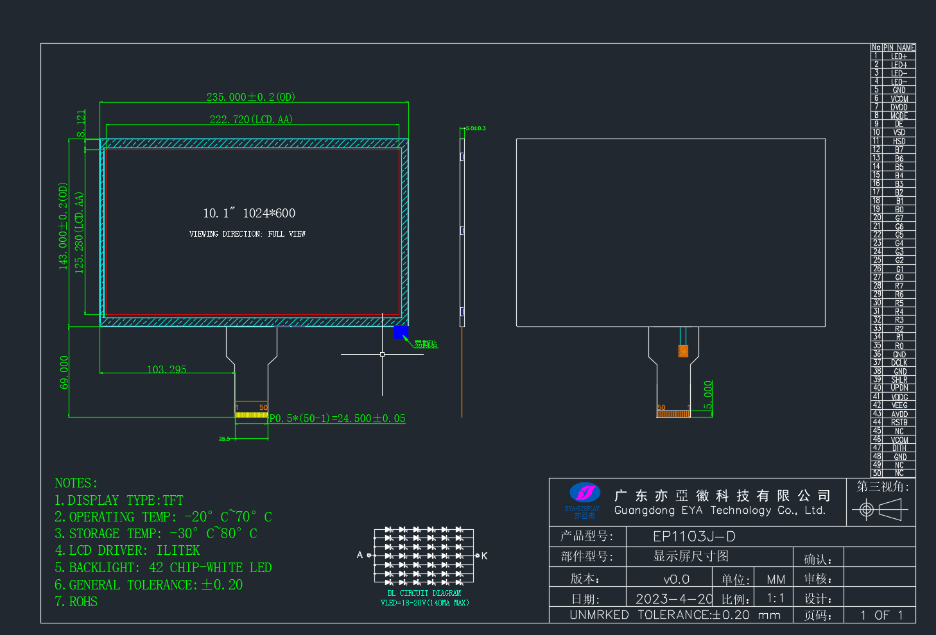Click the OPERATING TEMP note line
Viewport: 936px width, 635px height.
tap(163, 517)
